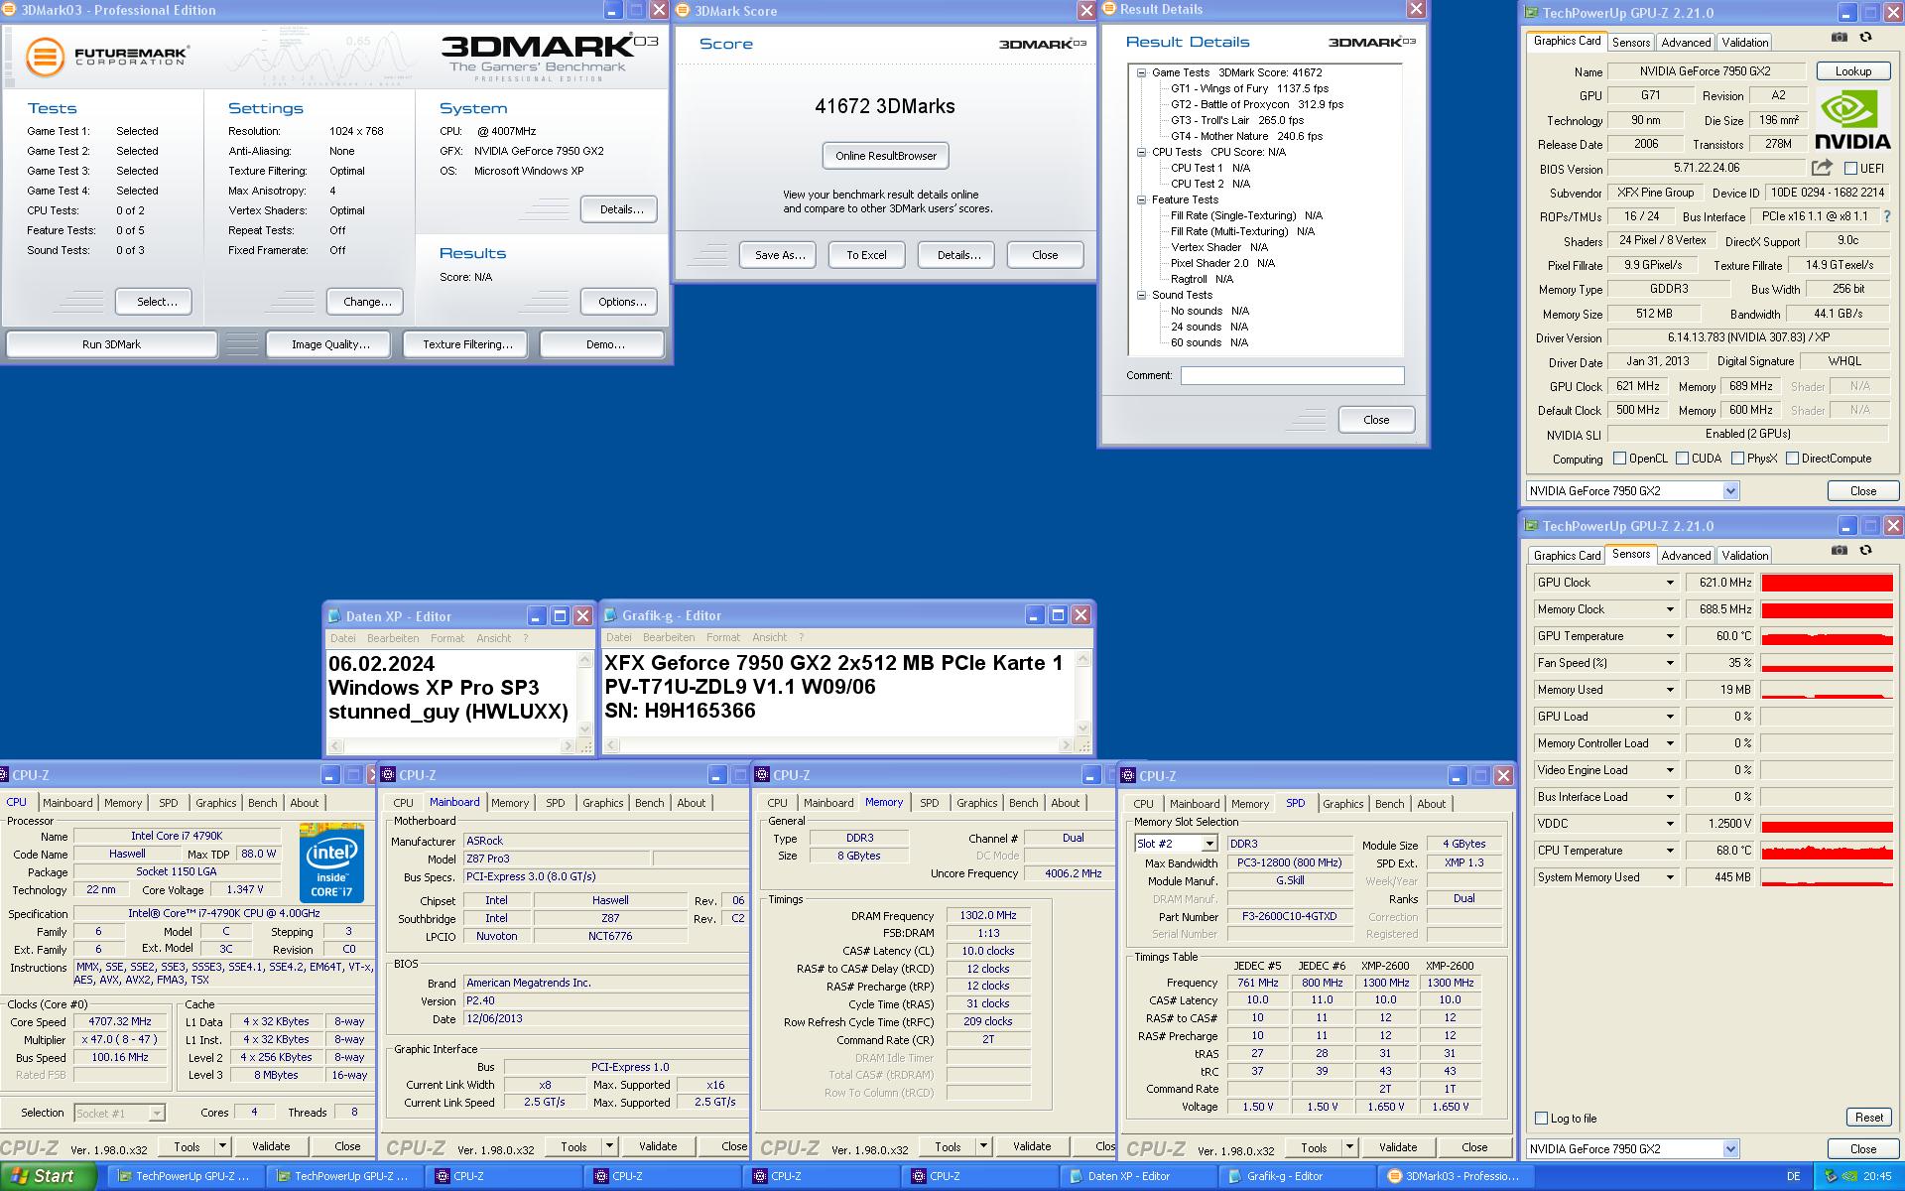Switch to Daten XP - Editor taskbar button
Screen dimensions: 1905x1191
click(1139, 1176)
